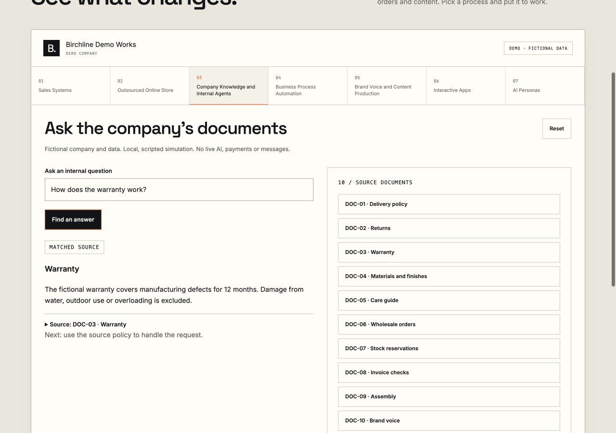Expand the Source: DOC-03 · Warranty disclosure
This screenshot has width=616, height=433.
[86, 324]
